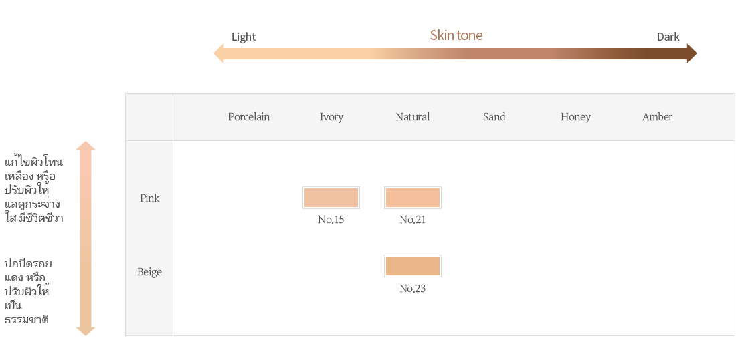Click the Honey column header
This screenshot has height=338, width=736.
click(x=575, y=117)
